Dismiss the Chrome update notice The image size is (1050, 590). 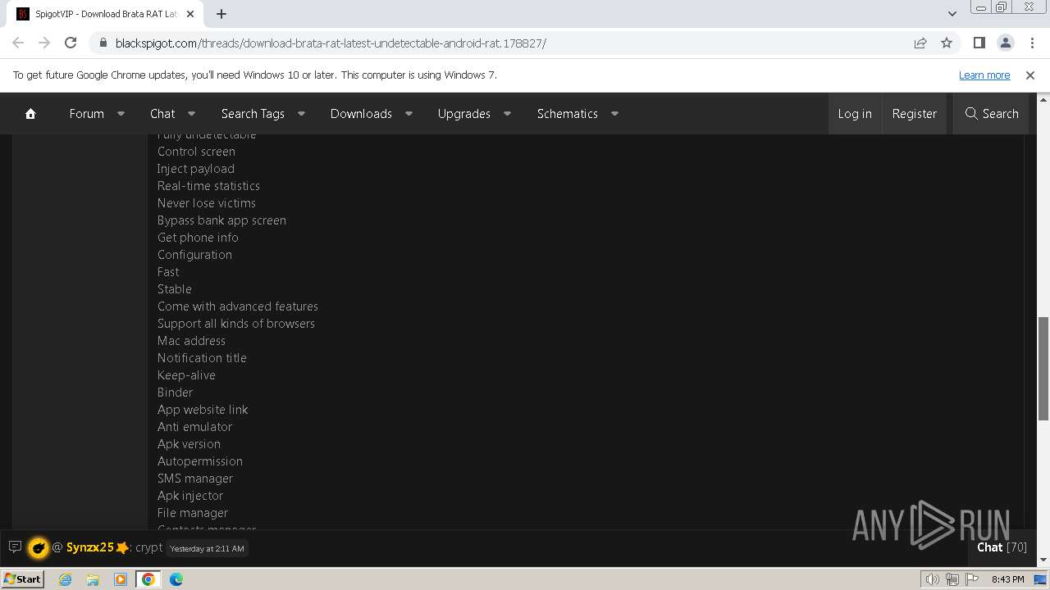(1030, 75)
